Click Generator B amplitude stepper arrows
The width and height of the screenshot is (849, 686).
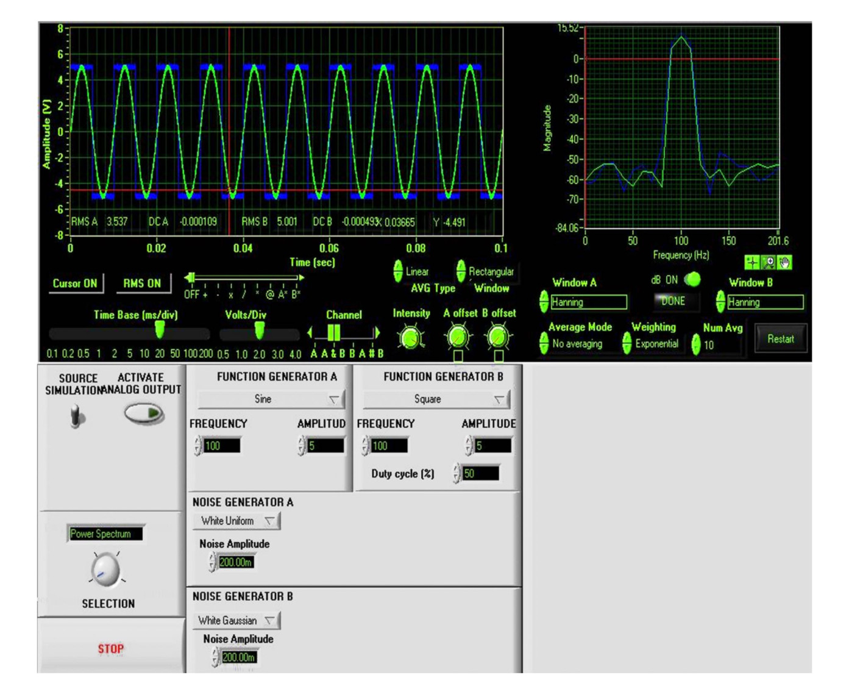469,446
